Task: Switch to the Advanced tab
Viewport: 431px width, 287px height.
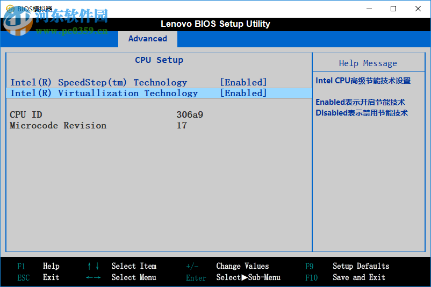Action: (x=147, y=39)
